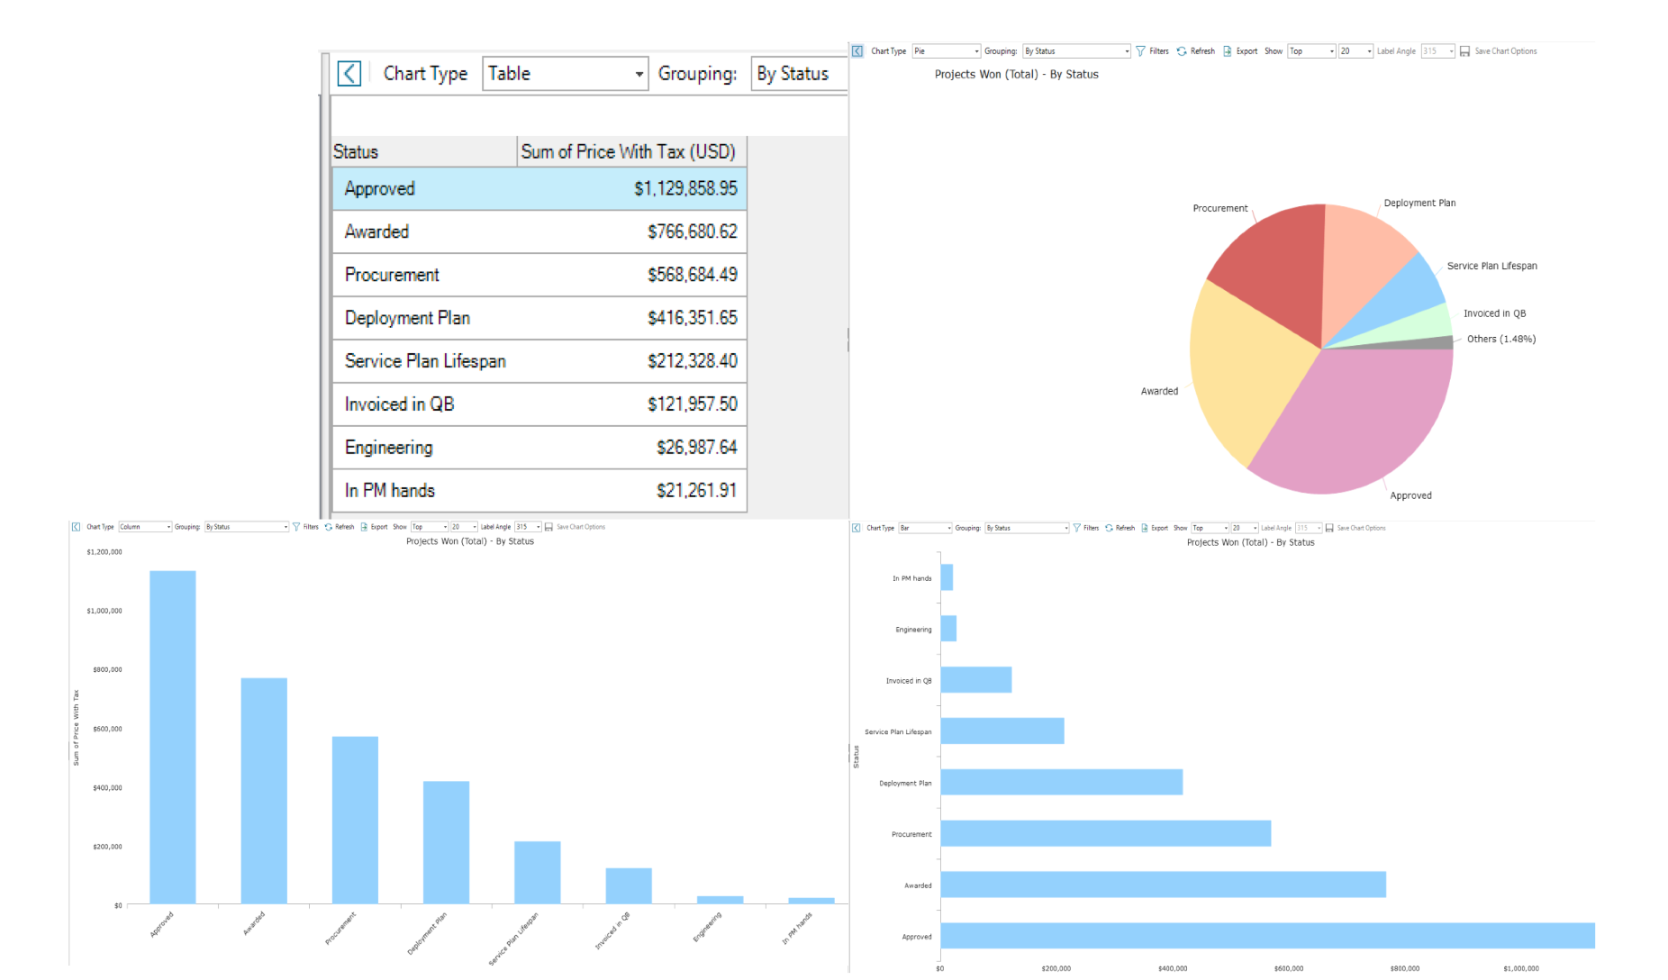Screen dimensions: 1668x980
Task: Open the count 20 dropdown in Column panel
Action: (464, 527)
